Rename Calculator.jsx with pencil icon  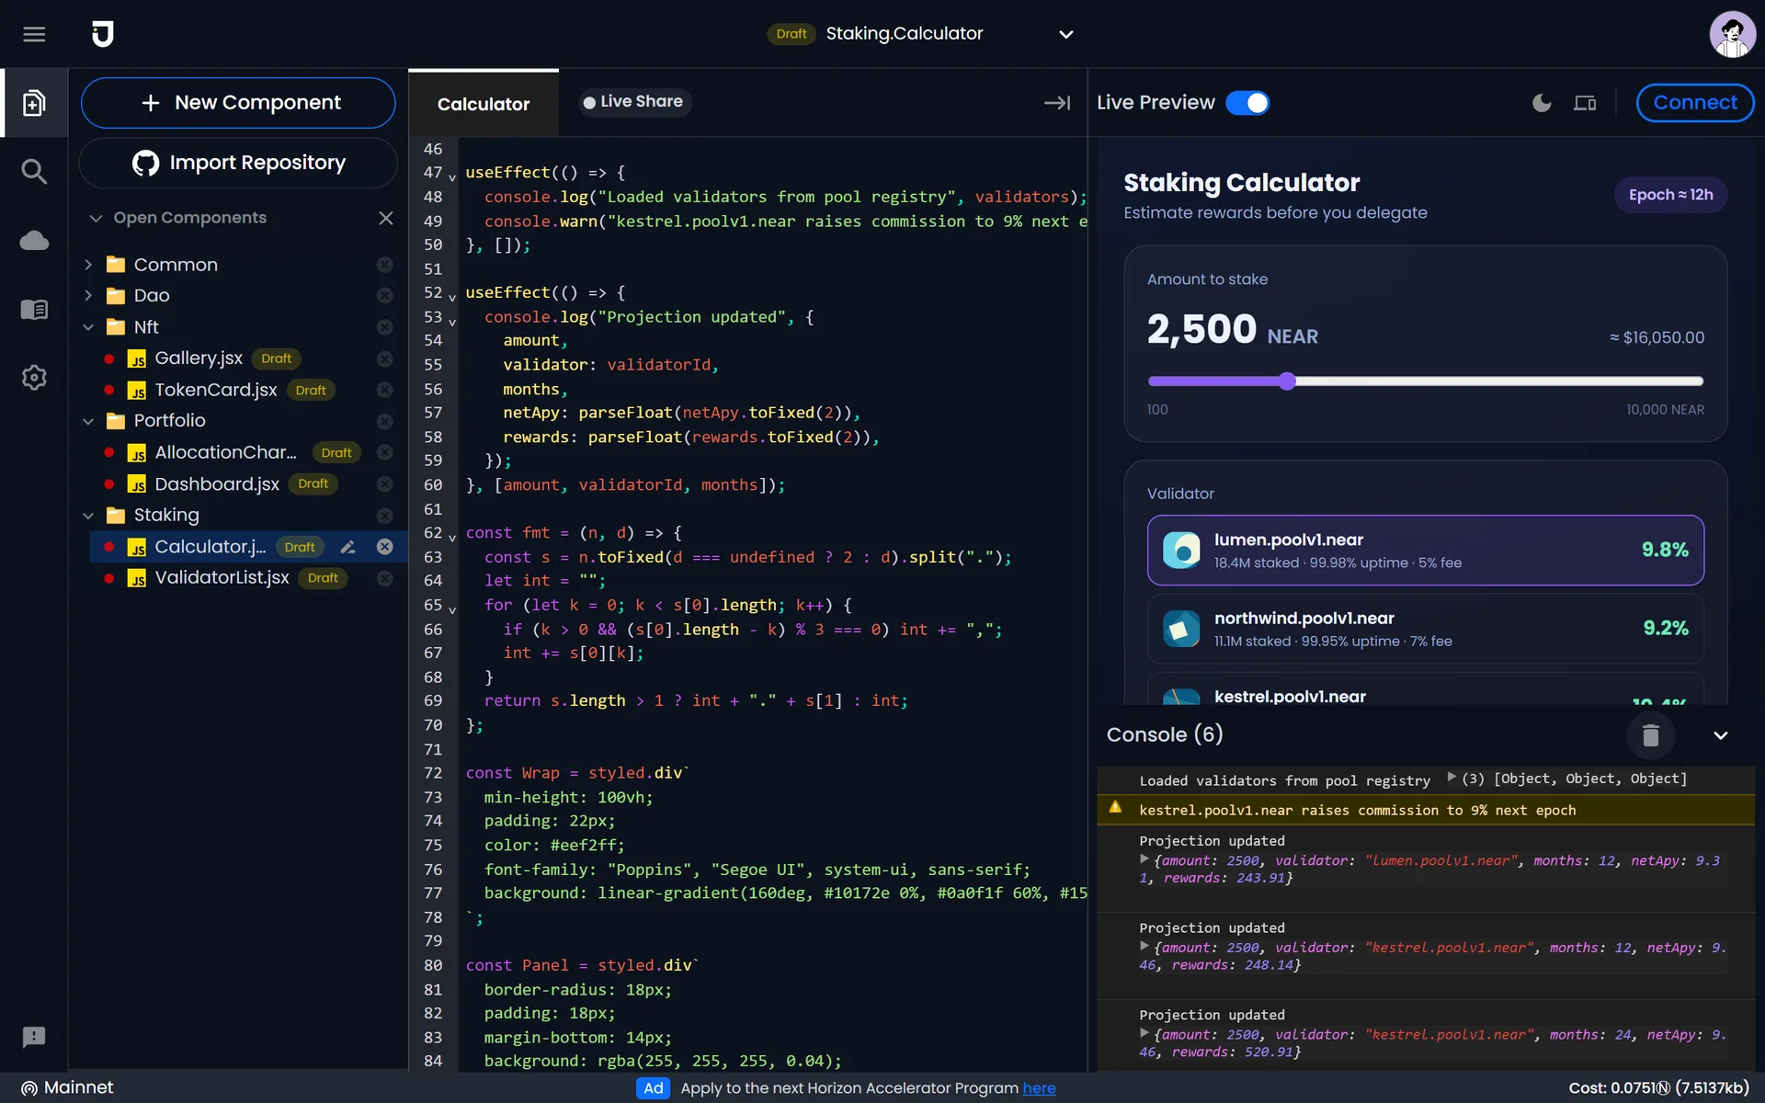[x=347, y=547]
